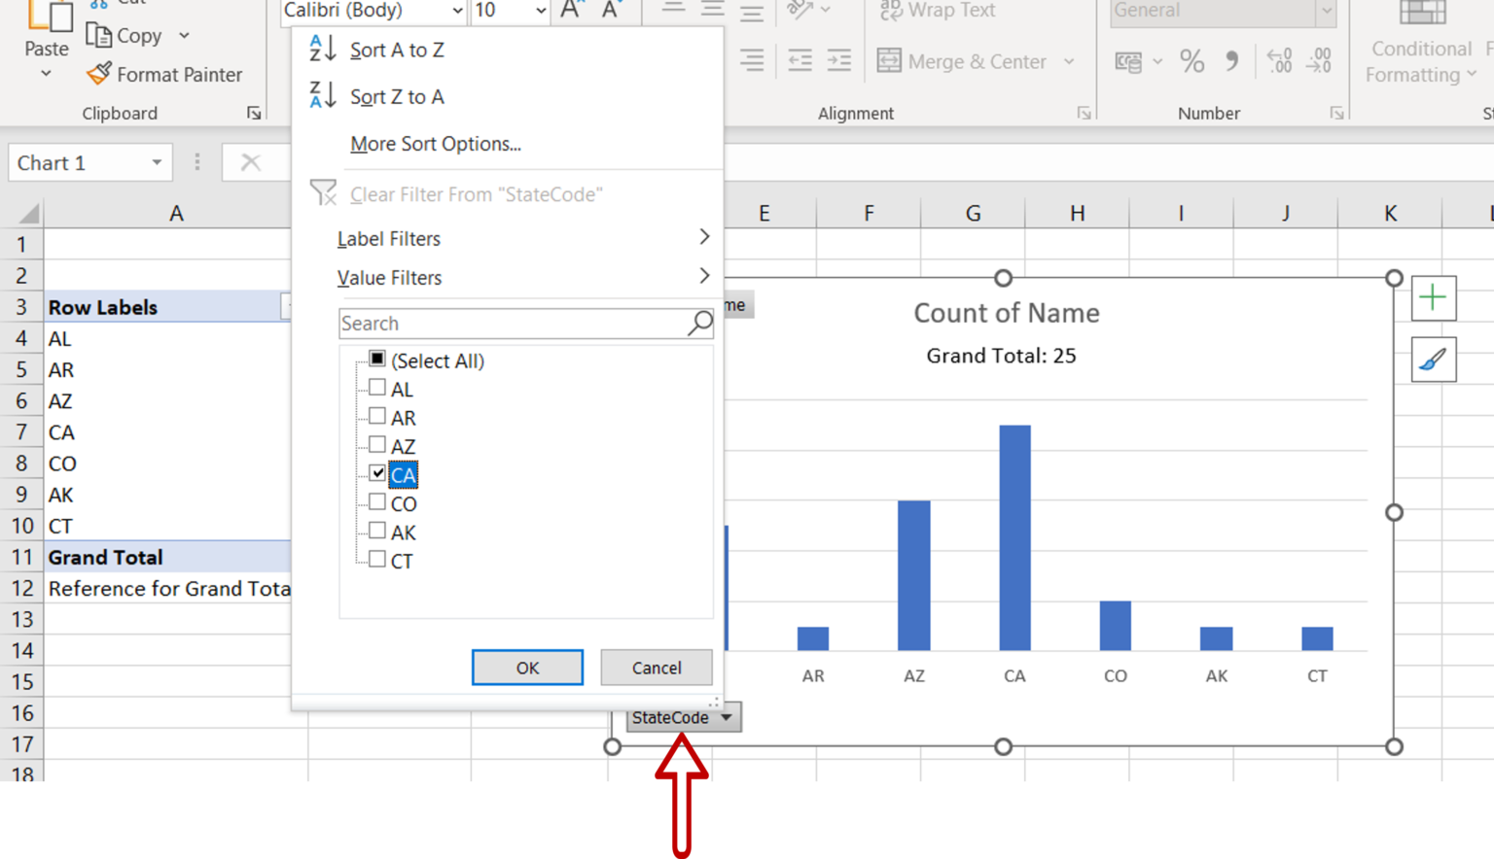Enable Wrap Text
1494x859 pixels.
click(x=936, y=11)
